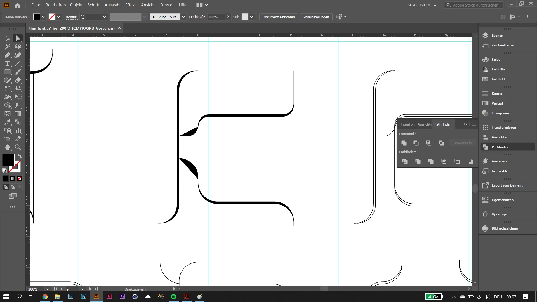This screenshot has width=537, height=302.
Task: Select the Eraser tool
Action: [x=18, y=80]
